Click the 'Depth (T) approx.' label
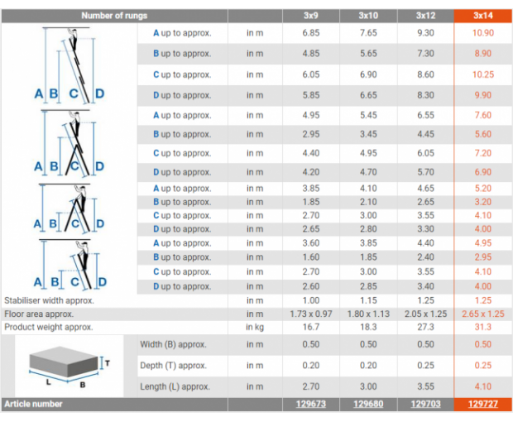The image size is (513, 422). point(173,366)
